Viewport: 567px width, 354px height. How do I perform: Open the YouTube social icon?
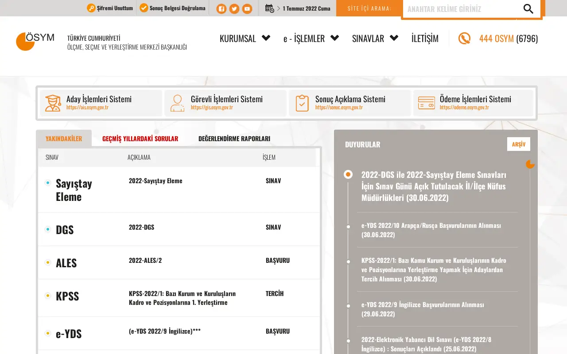(247, 8)
